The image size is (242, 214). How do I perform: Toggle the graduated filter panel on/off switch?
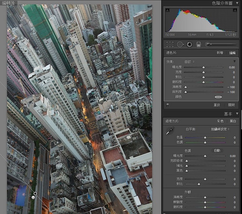[168, 105]
